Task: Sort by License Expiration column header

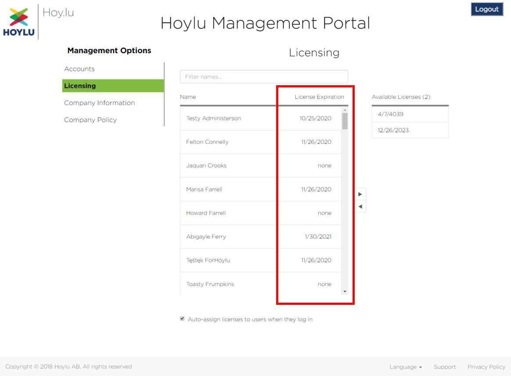Action: 320,97
